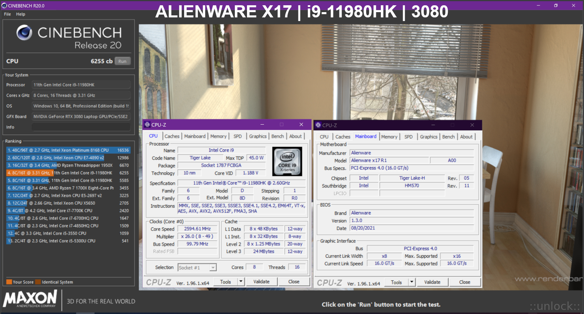This screenshot has height=314, width=584.
Task: Close the right CPU-Z window with X
Action: click(472, 125)
